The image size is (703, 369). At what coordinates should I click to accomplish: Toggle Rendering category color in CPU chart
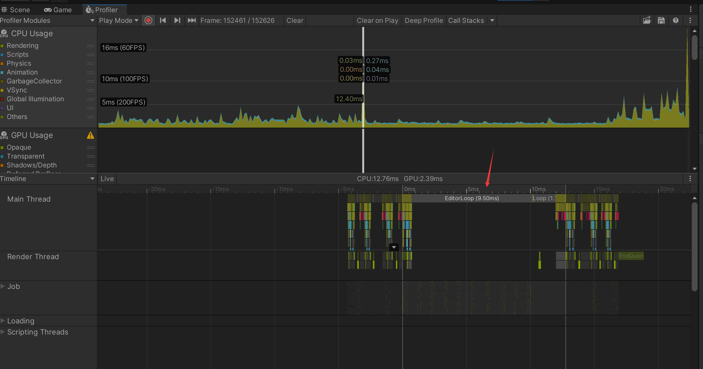pos(2,46)
